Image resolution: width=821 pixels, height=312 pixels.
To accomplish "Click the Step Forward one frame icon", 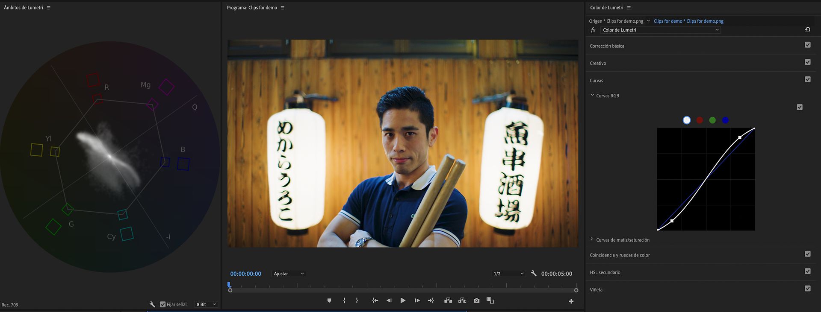I will pyautogui.click(x=417, y=301).
